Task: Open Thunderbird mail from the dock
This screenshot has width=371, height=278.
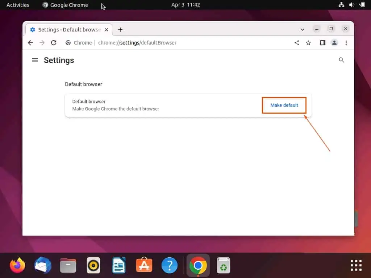Action: tap(42, 265)
